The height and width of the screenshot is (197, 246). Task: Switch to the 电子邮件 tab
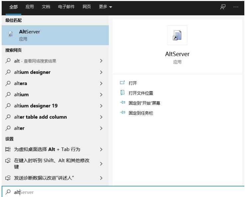pos(66,7)
